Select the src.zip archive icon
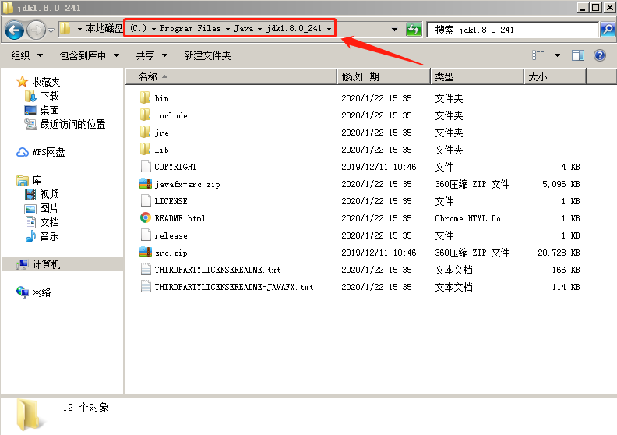 pos(146,253)
